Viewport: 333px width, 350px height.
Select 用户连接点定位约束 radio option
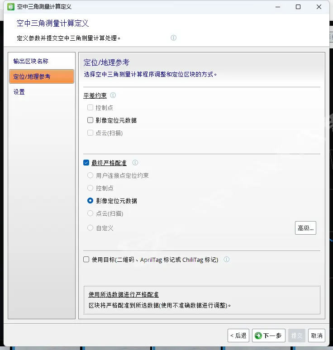coord(90,175)
